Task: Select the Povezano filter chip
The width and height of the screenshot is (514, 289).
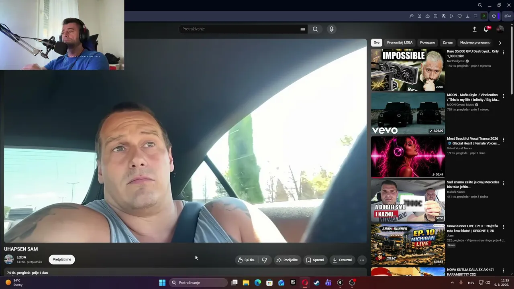Action: click(428, 43)
